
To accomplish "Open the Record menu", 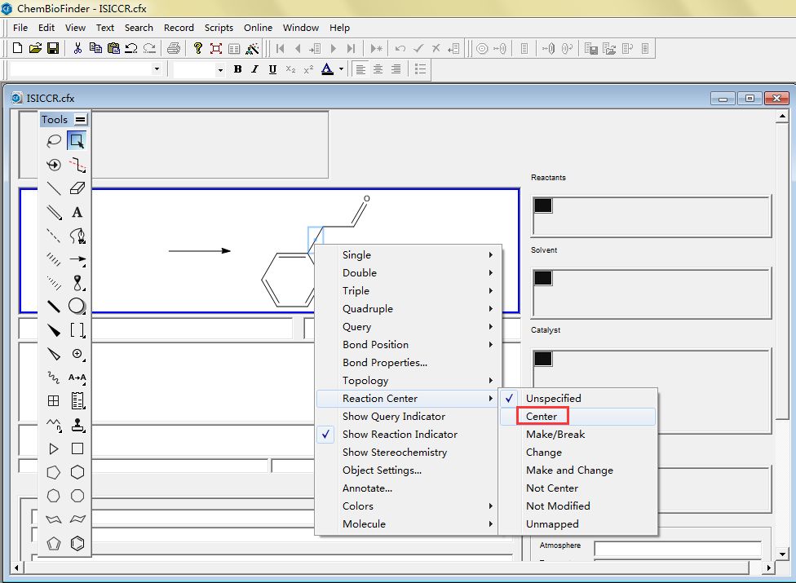I will tap(179, 28).
